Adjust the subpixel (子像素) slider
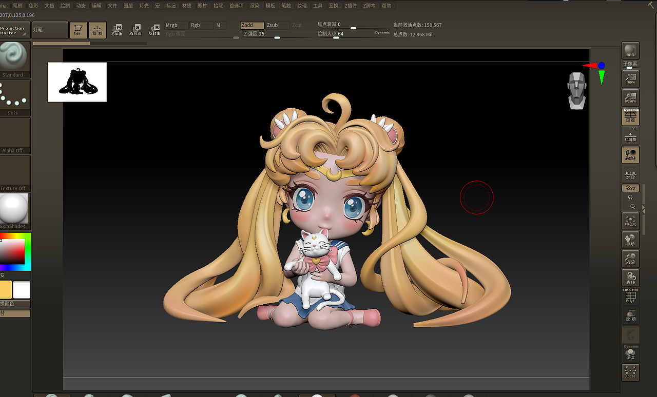 tap(630, 66)
